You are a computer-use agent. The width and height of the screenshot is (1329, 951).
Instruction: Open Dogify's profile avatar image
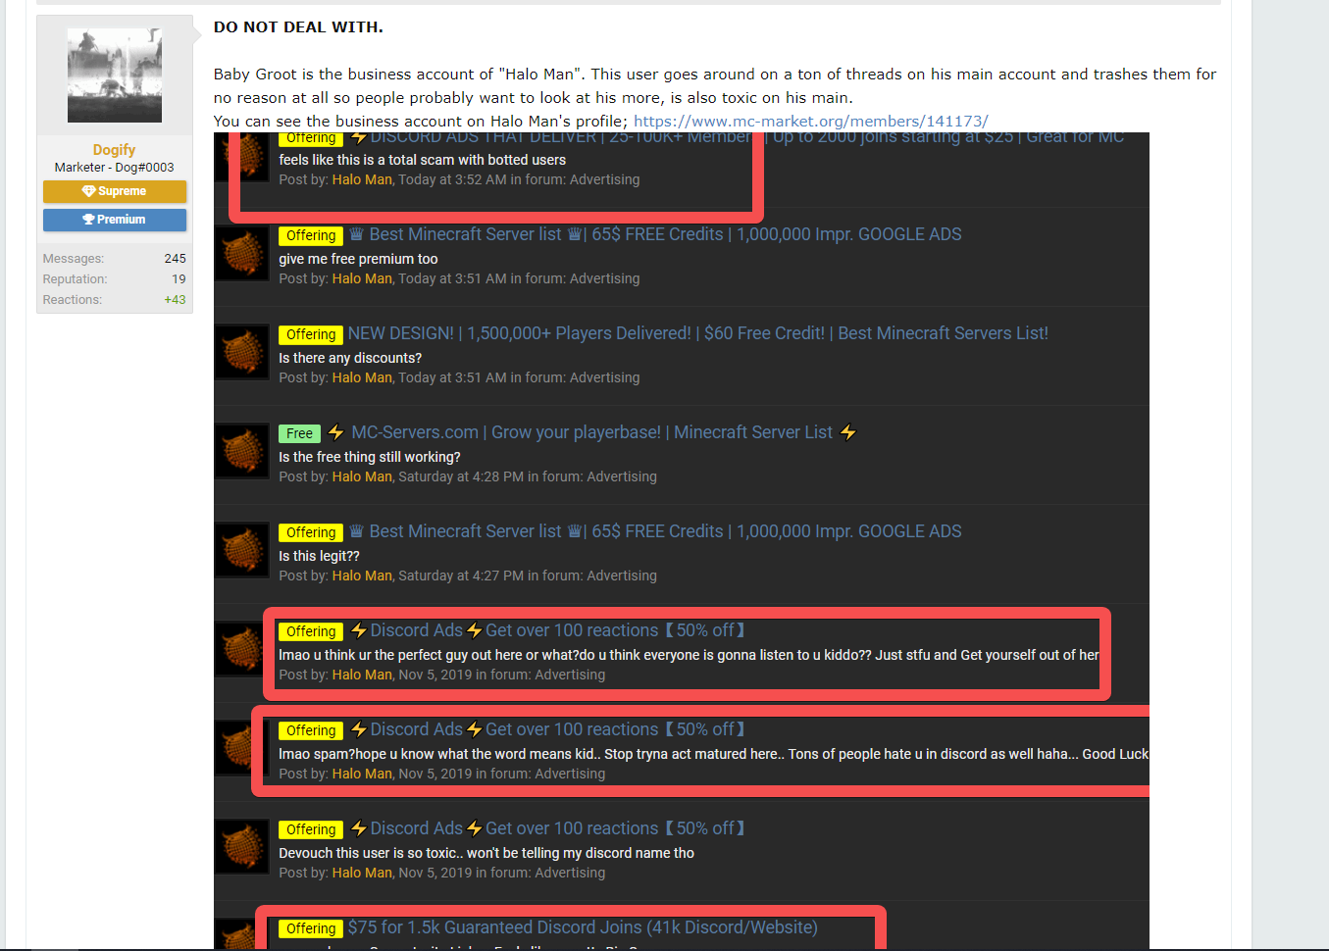115,75
